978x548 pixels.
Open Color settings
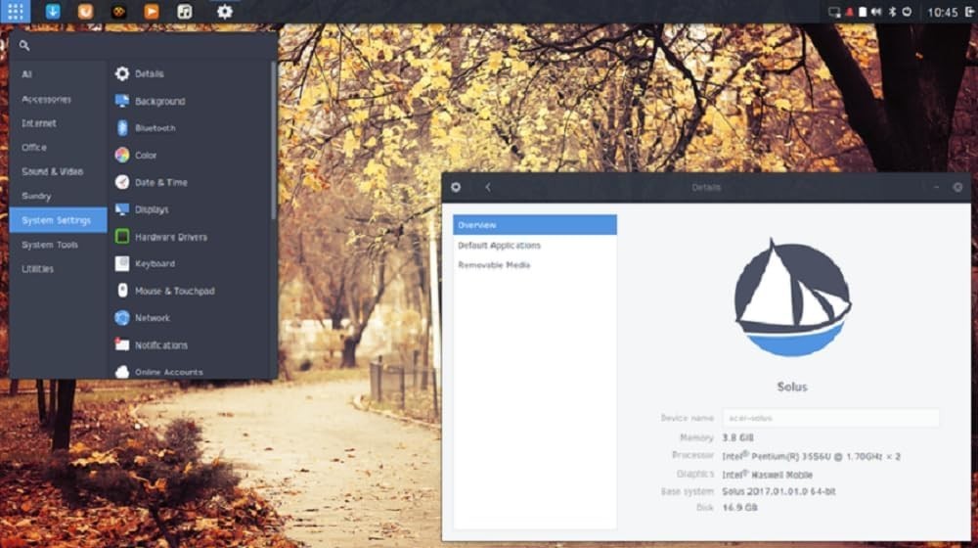coord(191,156)
